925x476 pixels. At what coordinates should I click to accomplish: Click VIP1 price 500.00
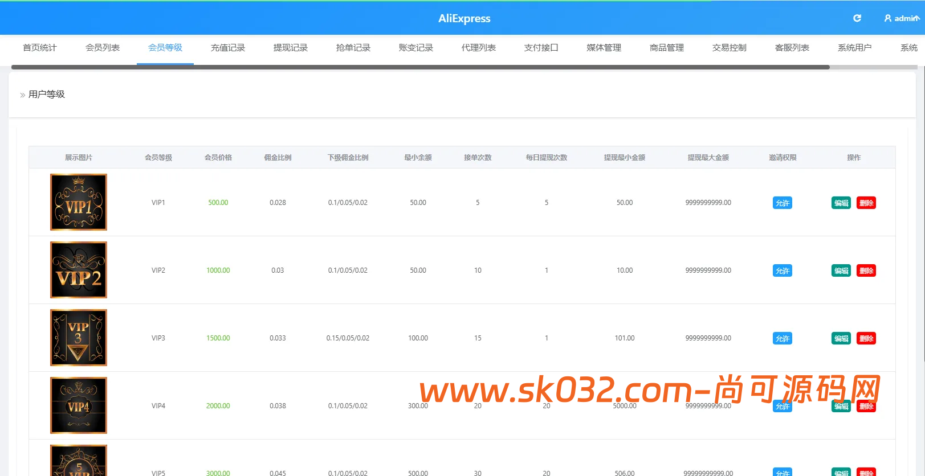click(x=218, y=203)
